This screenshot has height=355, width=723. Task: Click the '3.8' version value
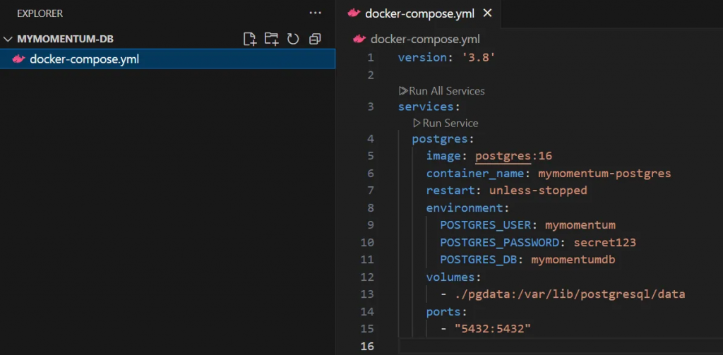coord(478,58)
